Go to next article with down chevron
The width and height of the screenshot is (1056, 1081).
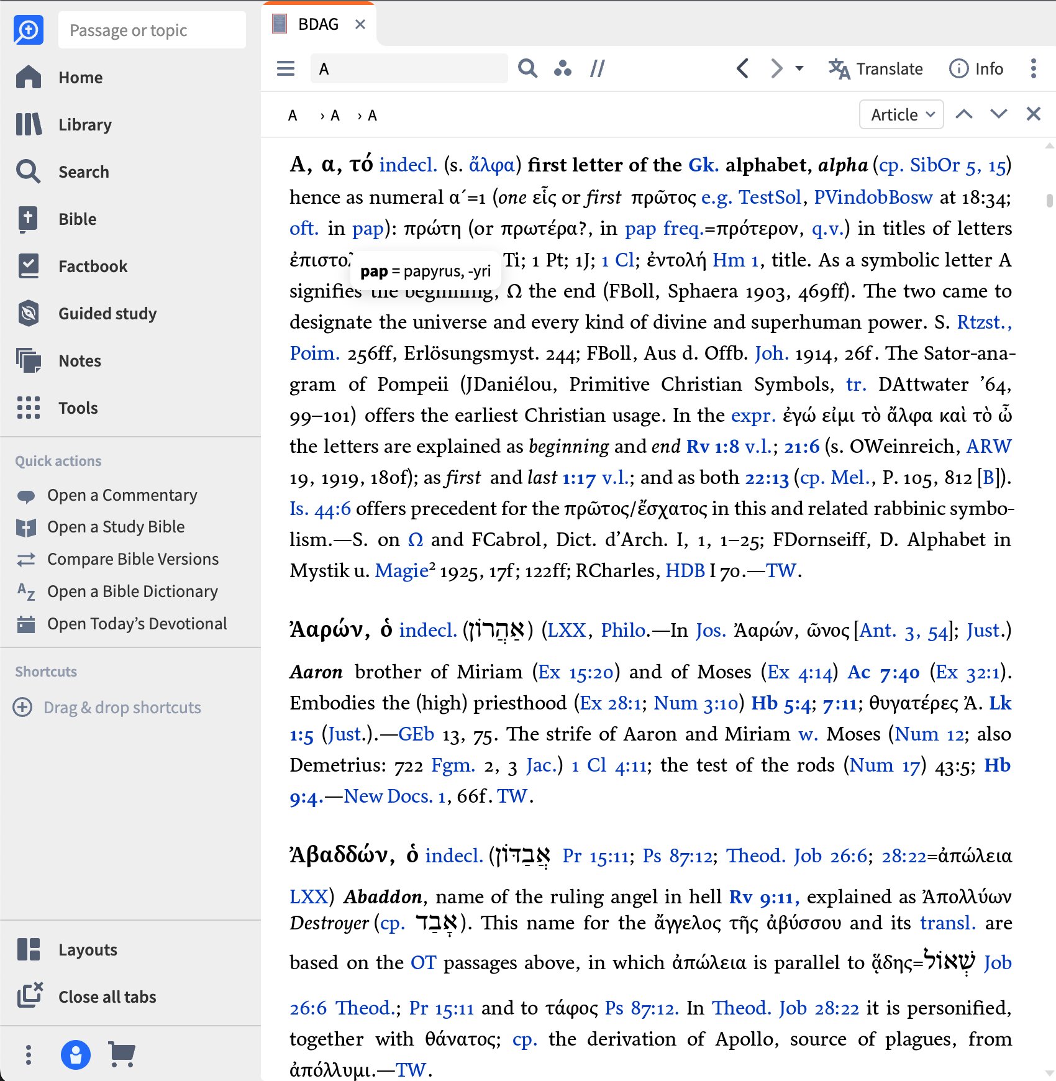pyautogui.click(x=999, y=114)
